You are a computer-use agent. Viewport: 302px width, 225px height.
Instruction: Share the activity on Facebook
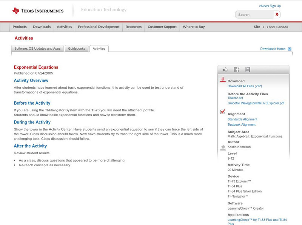click(237, 70)
